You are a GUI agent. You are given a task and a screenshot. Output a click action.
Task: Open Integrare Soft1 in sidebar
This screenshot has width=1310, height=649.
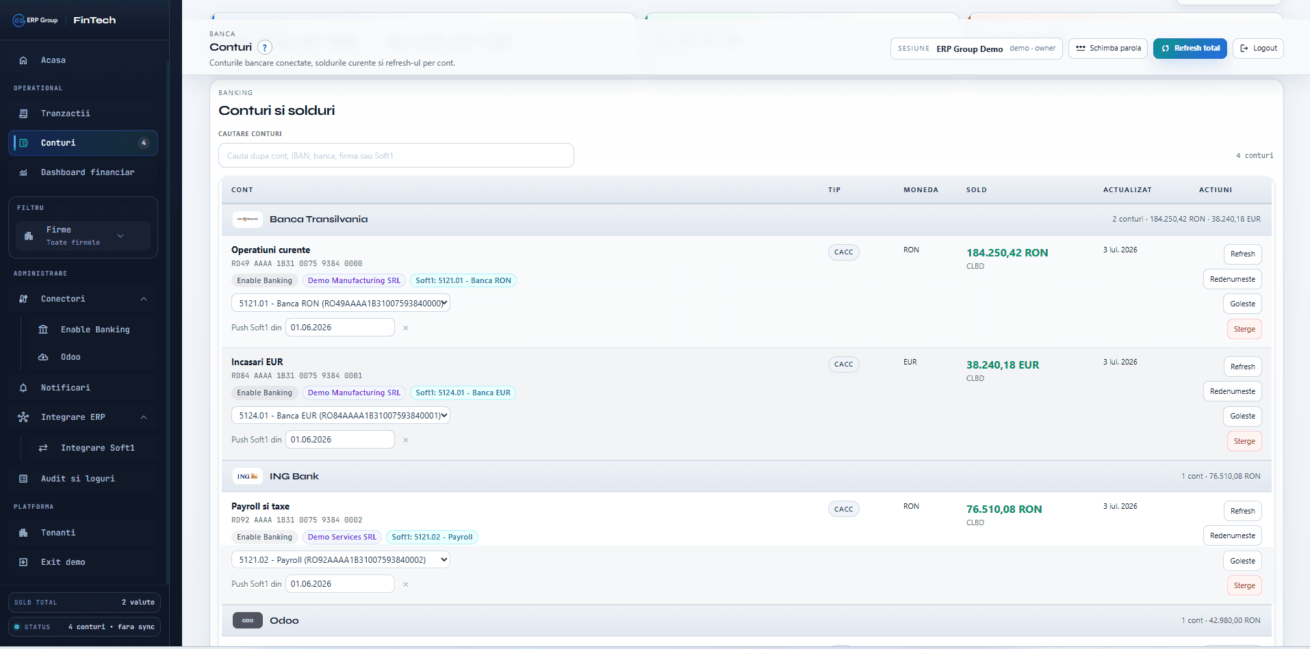[x=94, y=448]
